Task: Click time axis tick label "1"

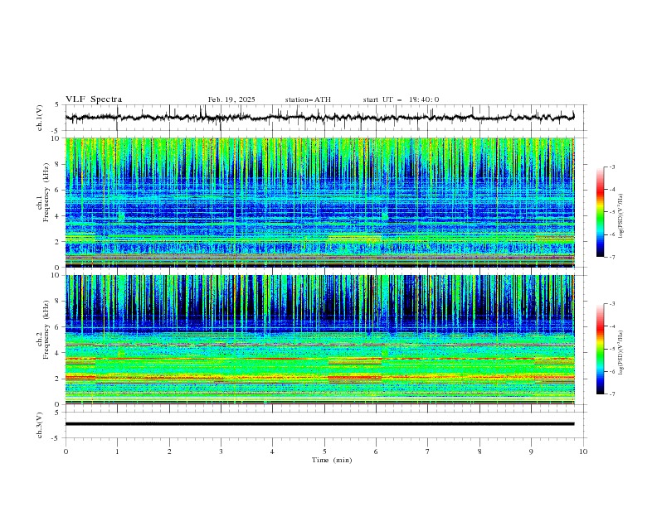Action: click(x=117, y=451)
